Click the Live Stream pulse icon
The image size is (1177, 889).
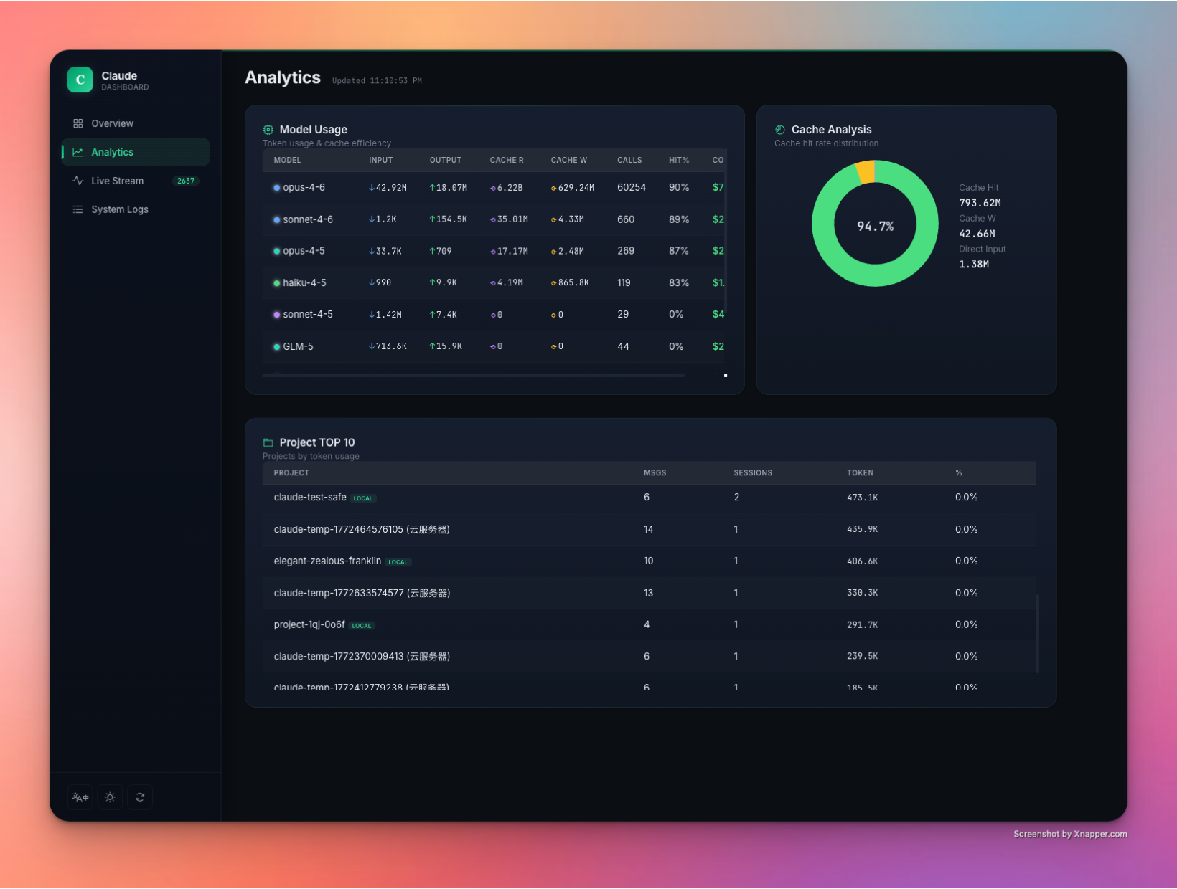(x=78, y=181)
